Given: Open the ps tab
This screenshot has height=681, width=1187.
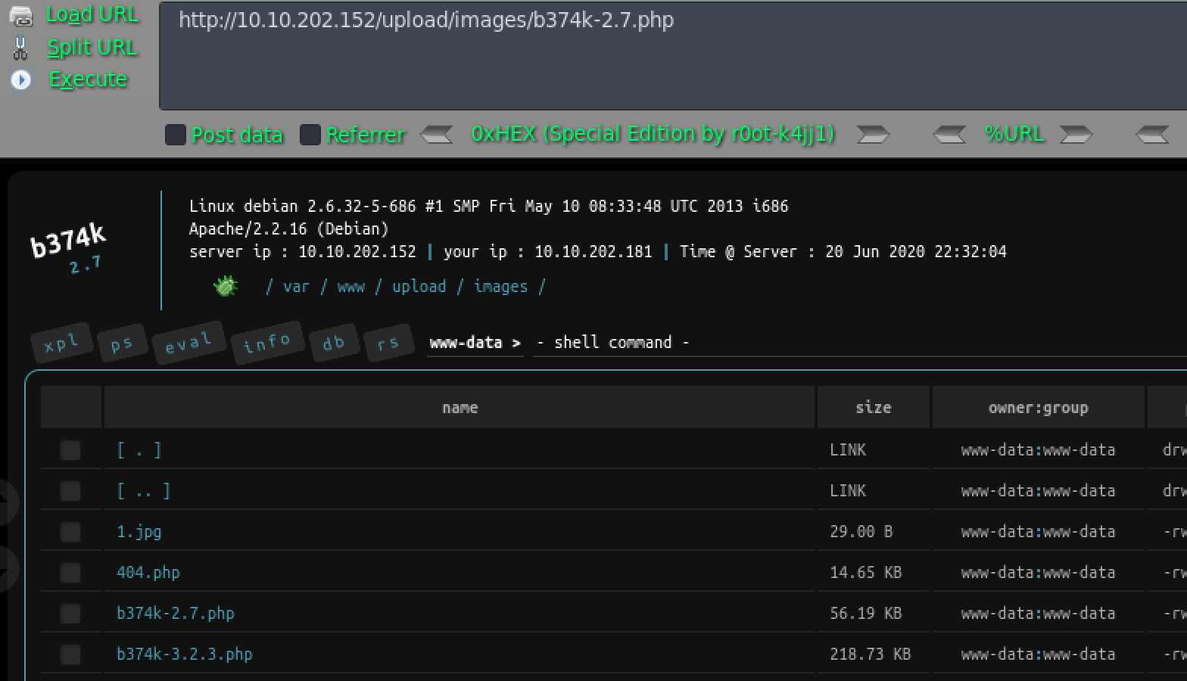Looking at the screenshot, I should (x=122, y=344).
